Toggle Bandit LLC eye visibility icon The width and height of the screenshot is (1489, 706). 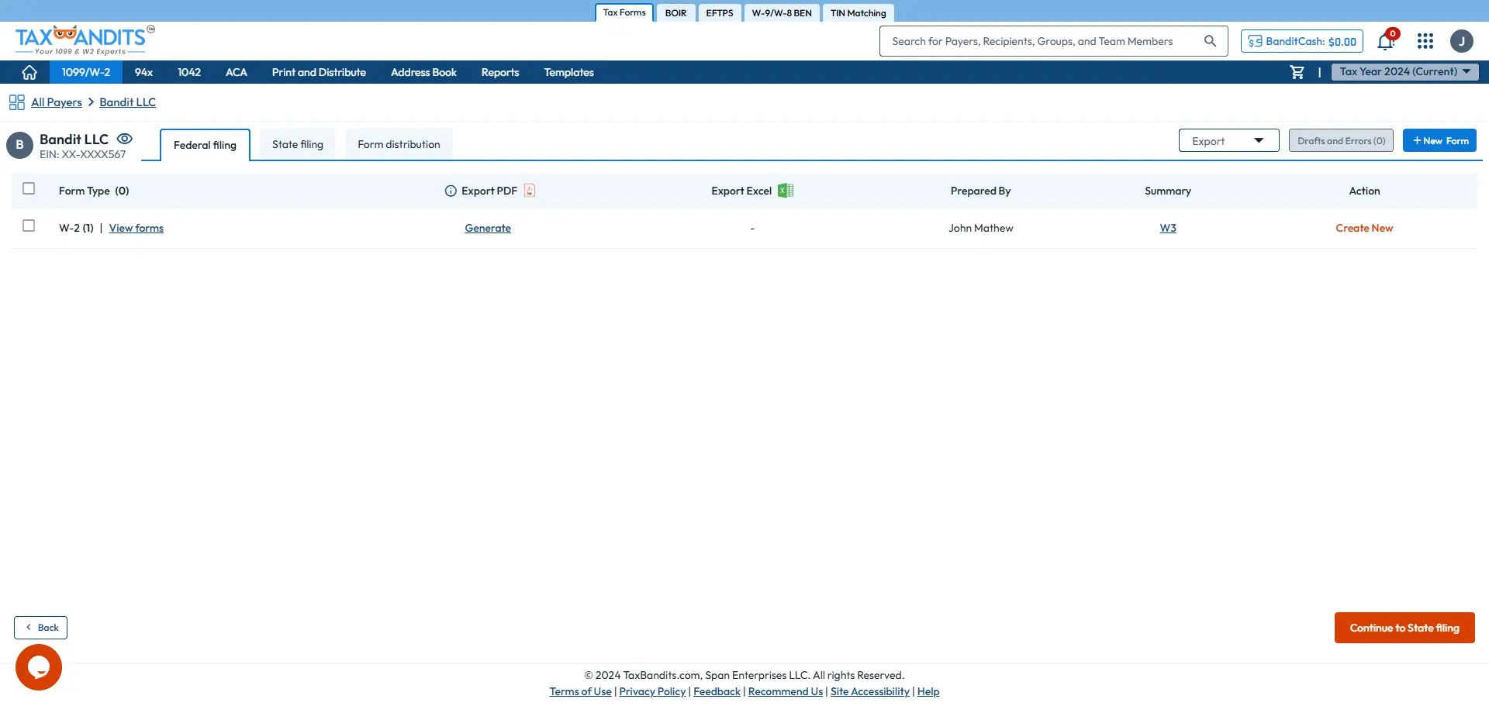click(x=125, y=139)
